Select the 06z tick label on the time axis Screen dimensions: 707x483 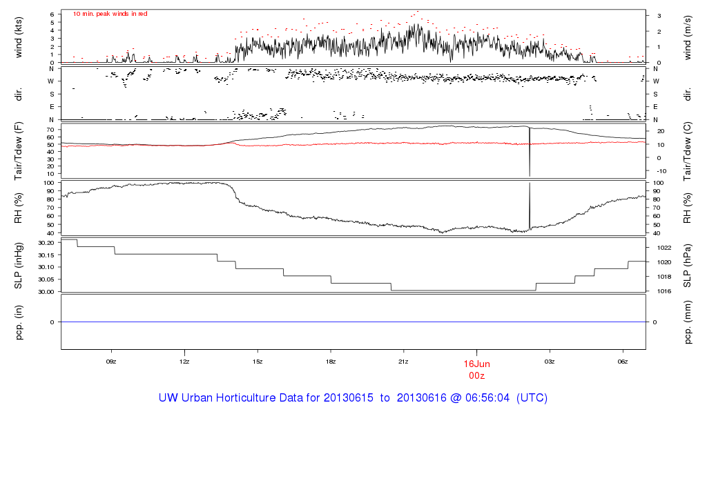click(x=623, y=361)
